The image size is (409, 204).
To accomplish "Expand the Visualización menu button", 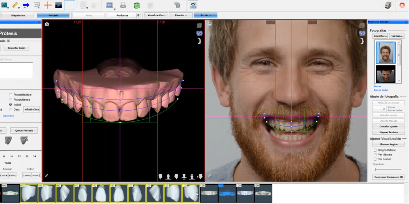I will point(156,15).
